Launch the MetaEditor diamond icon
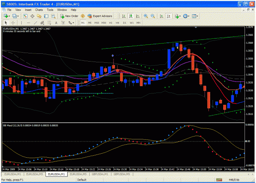This screenshot has height=183, width=256. tap(83, 16)
